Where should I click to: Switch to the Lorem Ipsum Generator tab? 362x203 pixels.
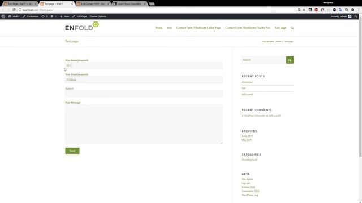pyautogui.click(x=129, y=4)
